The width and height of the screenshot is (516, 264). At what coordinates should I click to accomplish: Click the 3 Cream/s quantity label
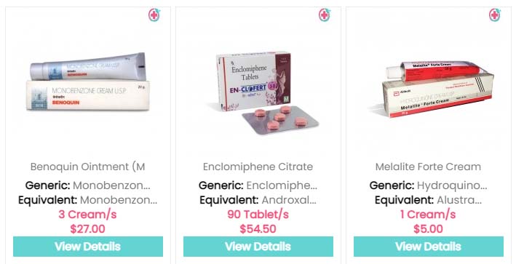click(x=87, y=215)
